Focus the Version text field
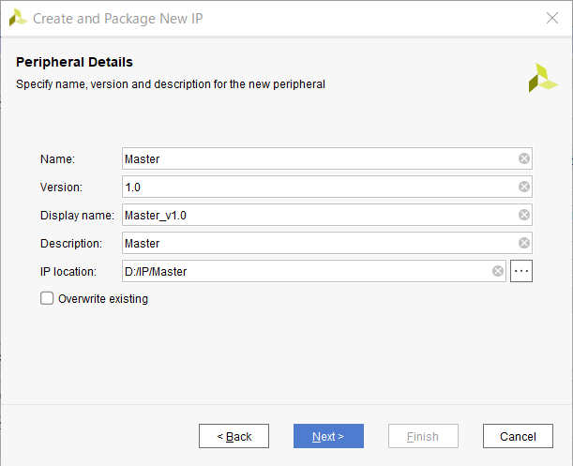573x466 pixels. 319,187
